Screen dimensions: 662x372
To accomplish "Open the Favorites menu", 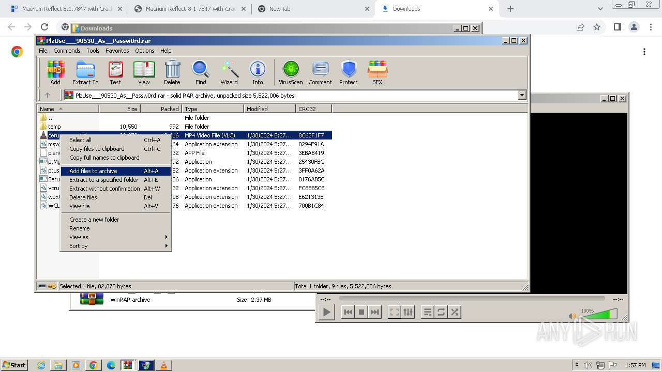I will point(117,51).
